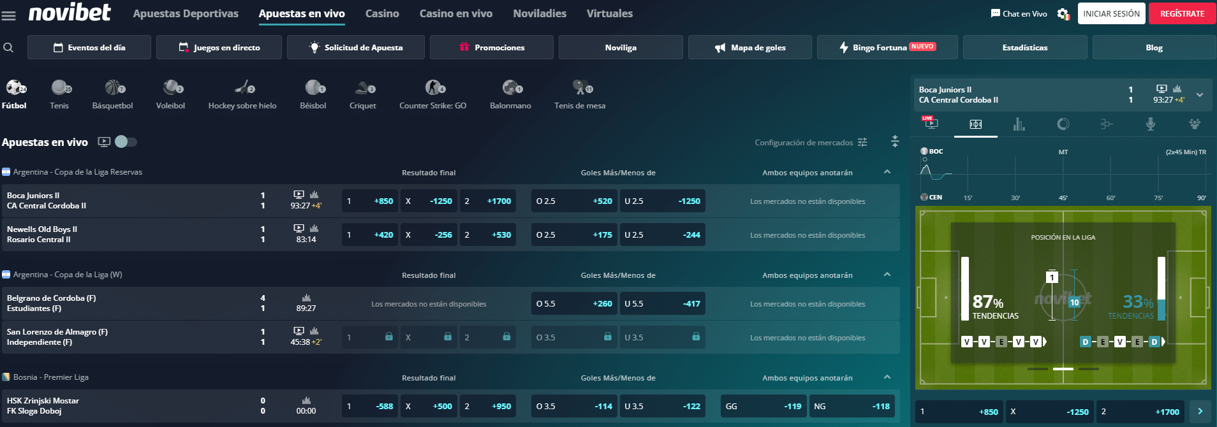Click the novibet logo
Screen dimensions: 1217x427
[70, 12]
